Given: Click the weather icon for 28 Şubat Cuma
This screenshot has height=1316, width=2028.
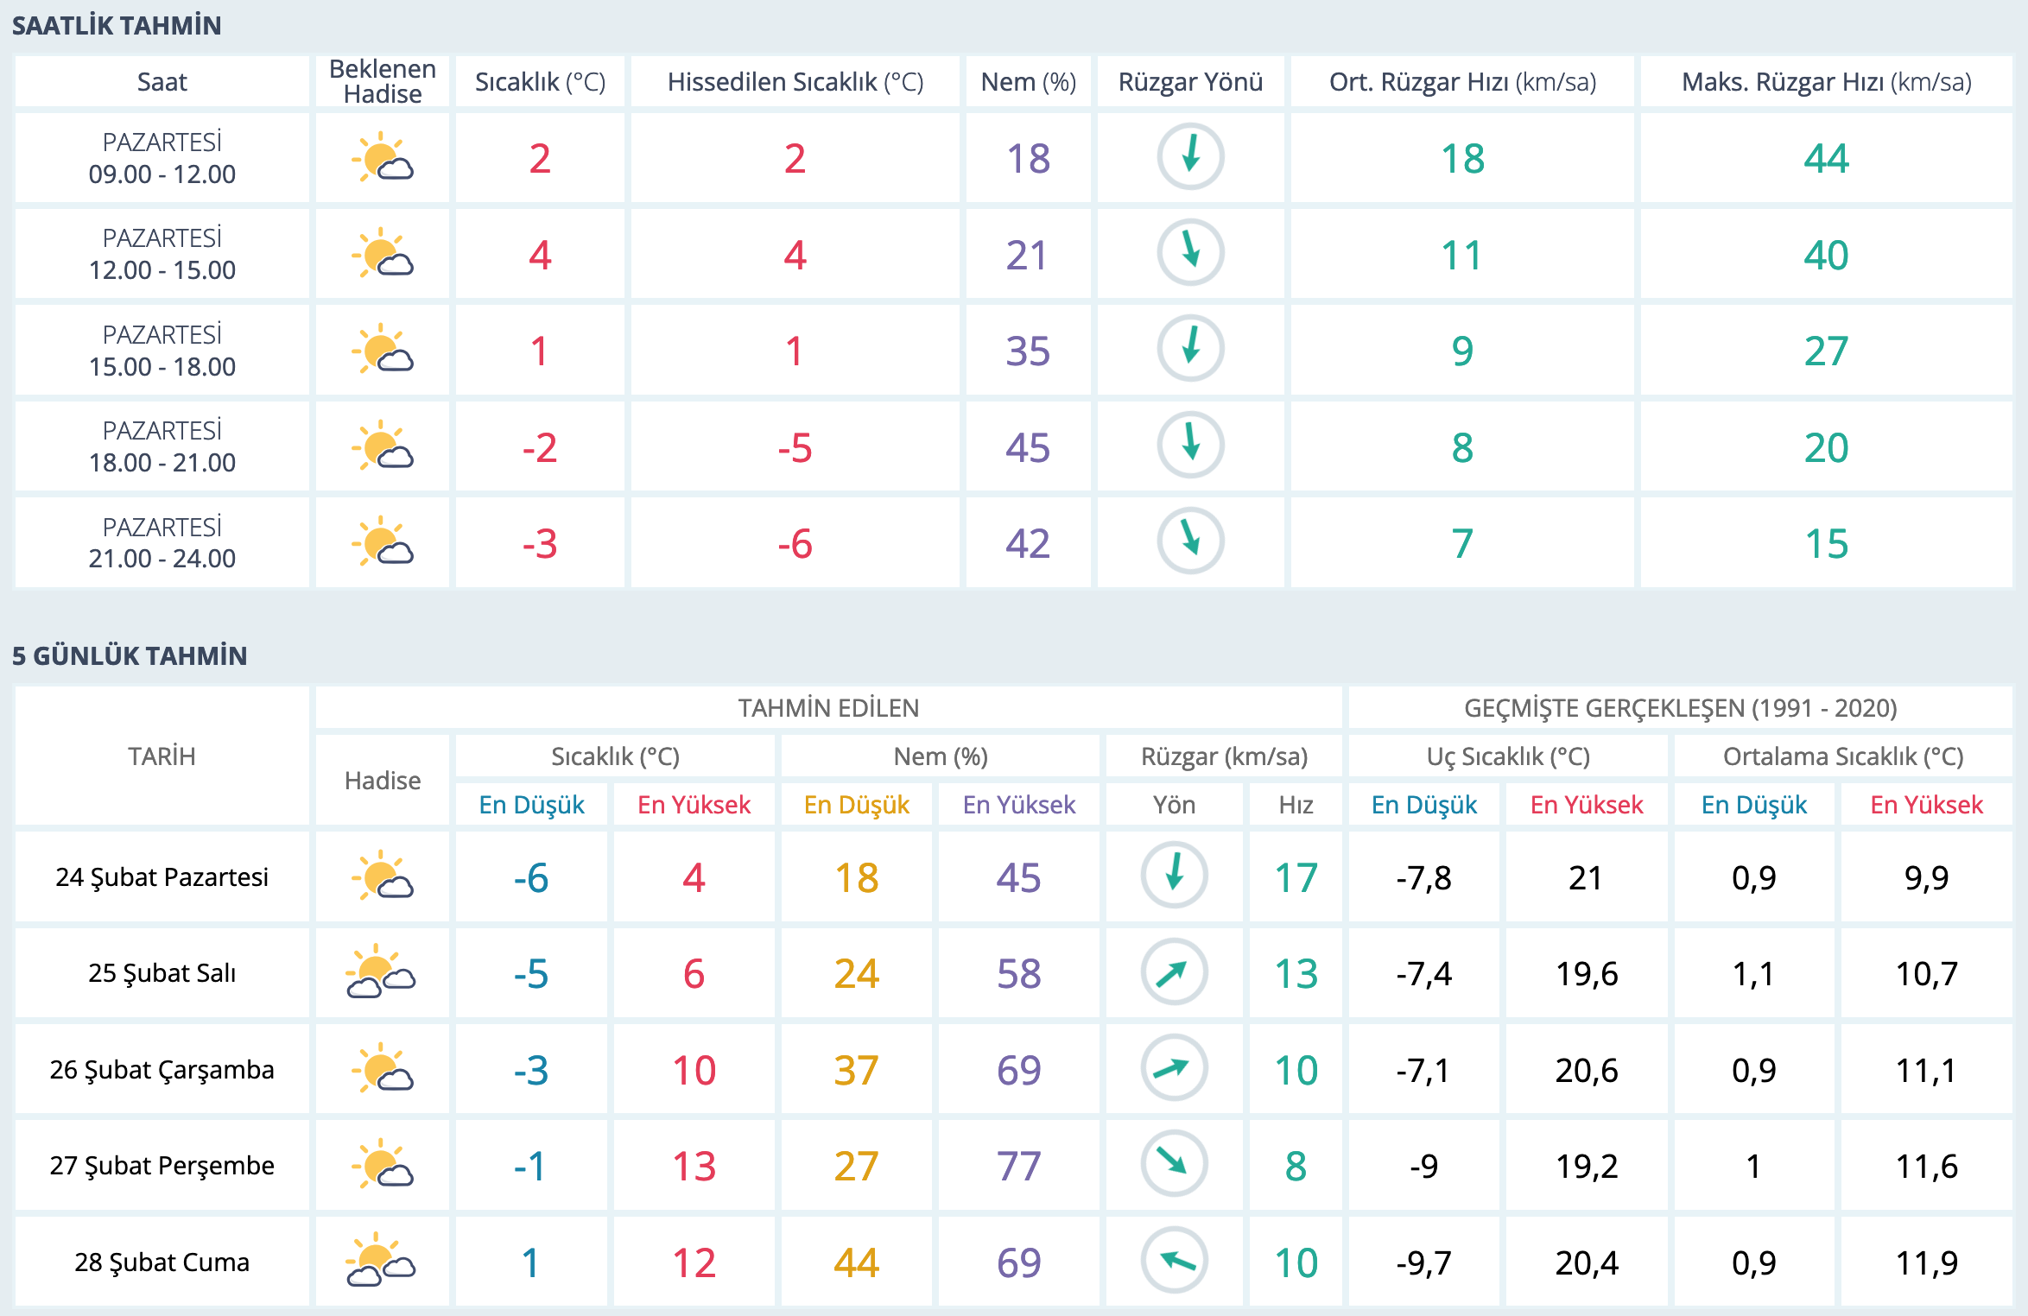Looking at the screenshot, I should (381, 1262).
